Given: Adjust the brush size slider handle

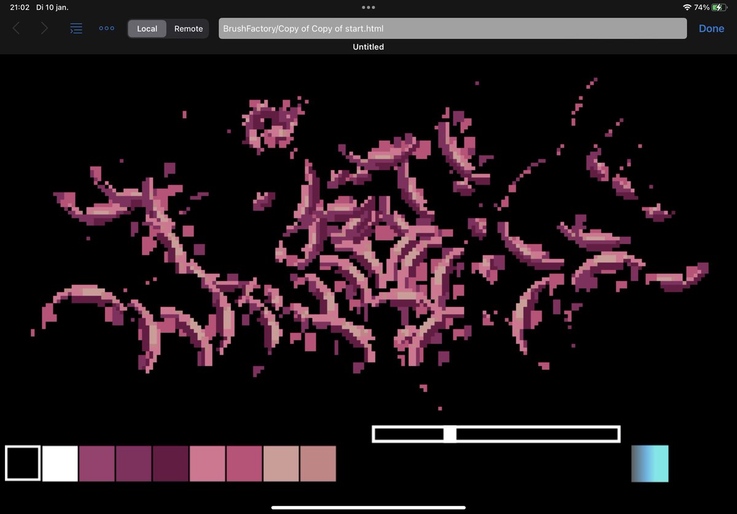Looking at the screenshot, I should tap(450, 434).
